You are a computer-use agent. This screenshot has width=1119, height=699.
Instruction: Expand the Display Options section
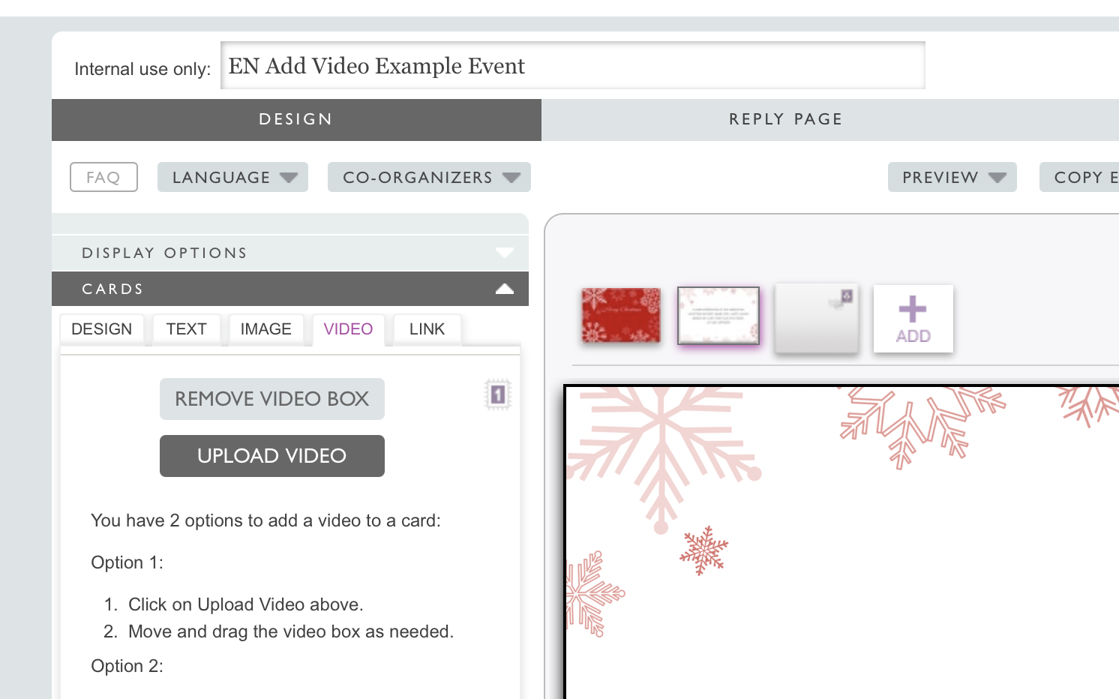pos(290,253)
